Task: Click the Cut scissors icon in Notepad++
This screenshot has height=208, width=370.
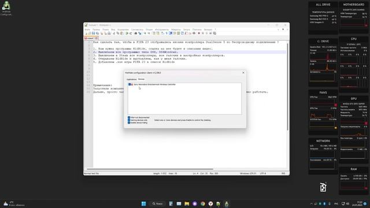Action: click(x=114, y=34)
